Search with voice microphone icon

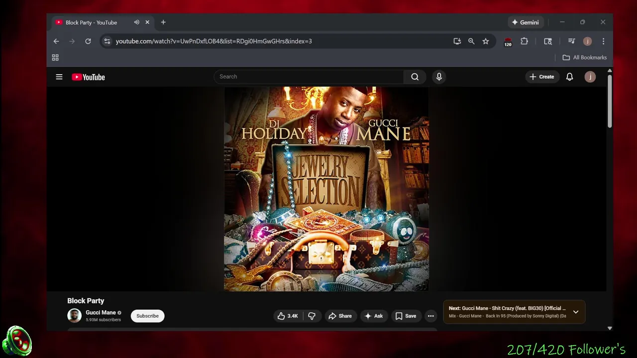pos(439,77)
